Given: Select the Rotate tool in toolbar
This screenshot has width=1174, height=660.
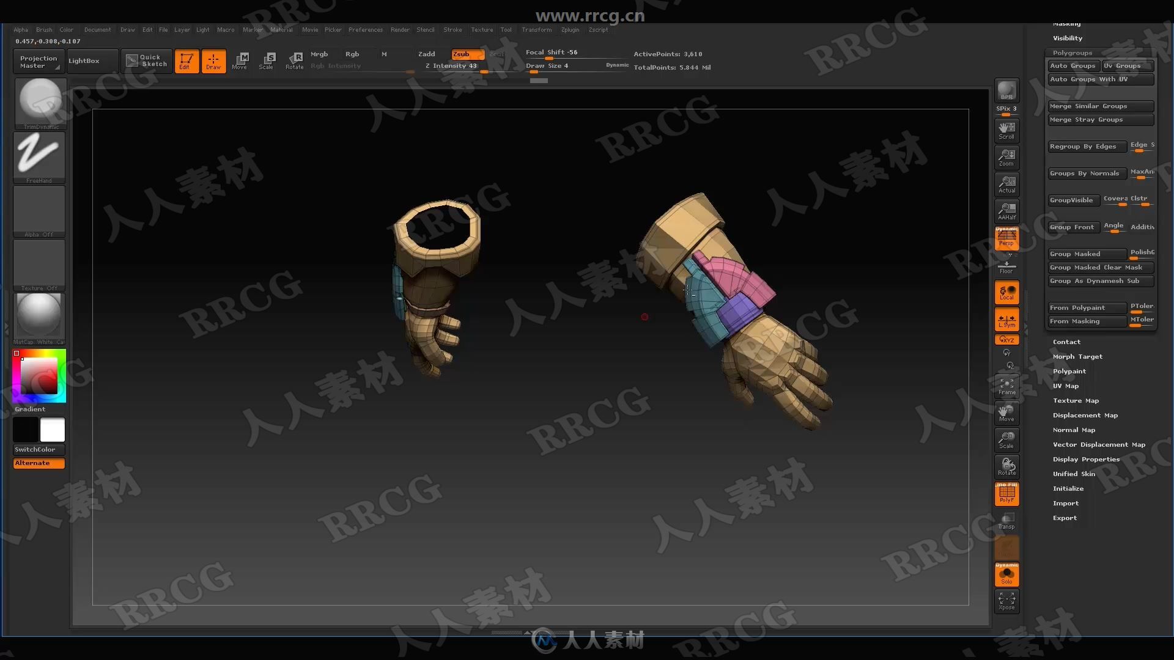Looking at the screenshot, I should pyautogui.click(x=294, y=61).
